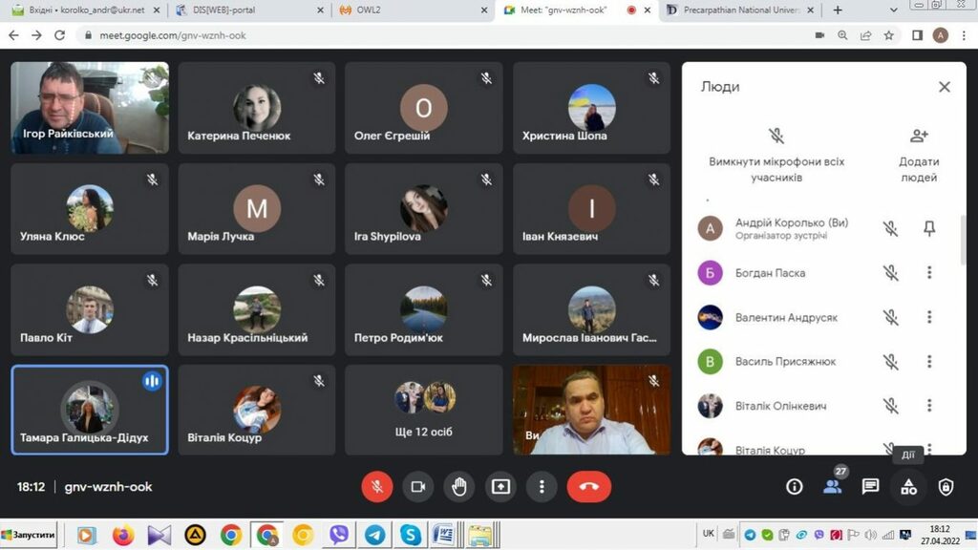The width and height of the screenshot is (978, 550).
Task: Open the host controls shield icon
Action: (x=946, y=486)
